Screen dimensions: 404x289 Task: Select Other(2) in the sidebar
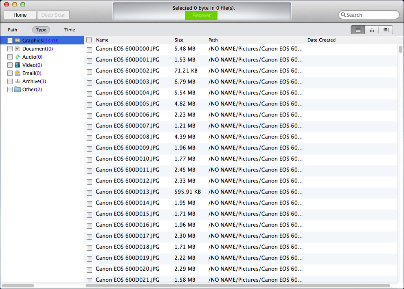[32, 89]
